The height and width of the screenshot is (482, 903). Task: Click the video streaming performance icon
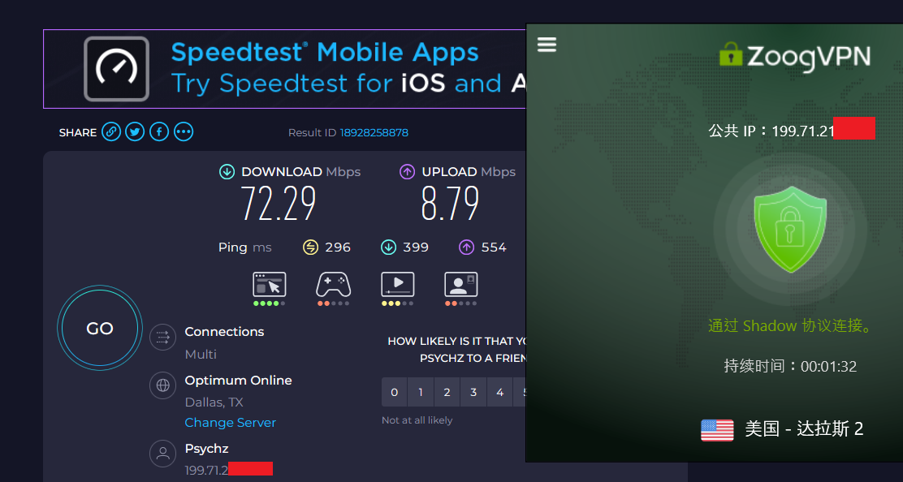[397, 285]
